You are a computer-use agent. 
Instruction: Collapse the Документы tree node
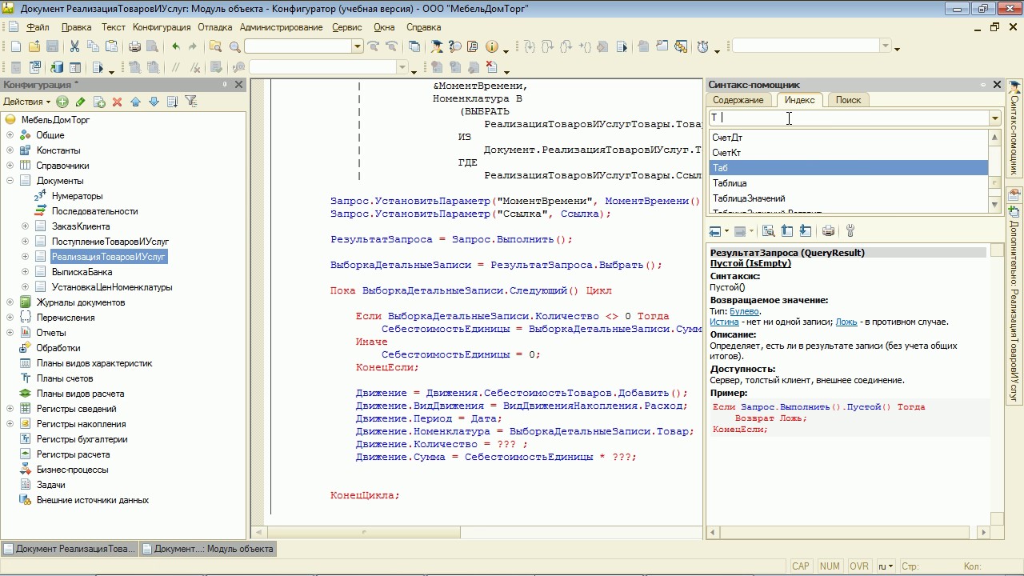point(10,181)
